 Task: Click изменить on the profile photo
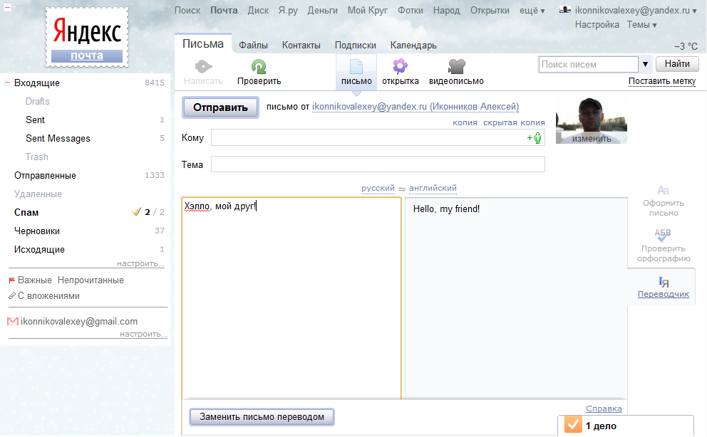[592, 139]
